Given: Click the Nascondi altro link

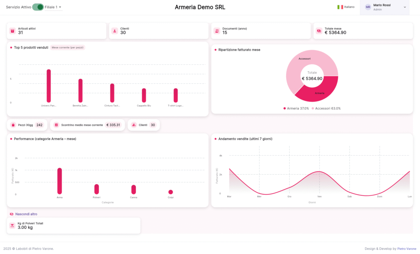Looking at the screenshot, I should [25, 214].
